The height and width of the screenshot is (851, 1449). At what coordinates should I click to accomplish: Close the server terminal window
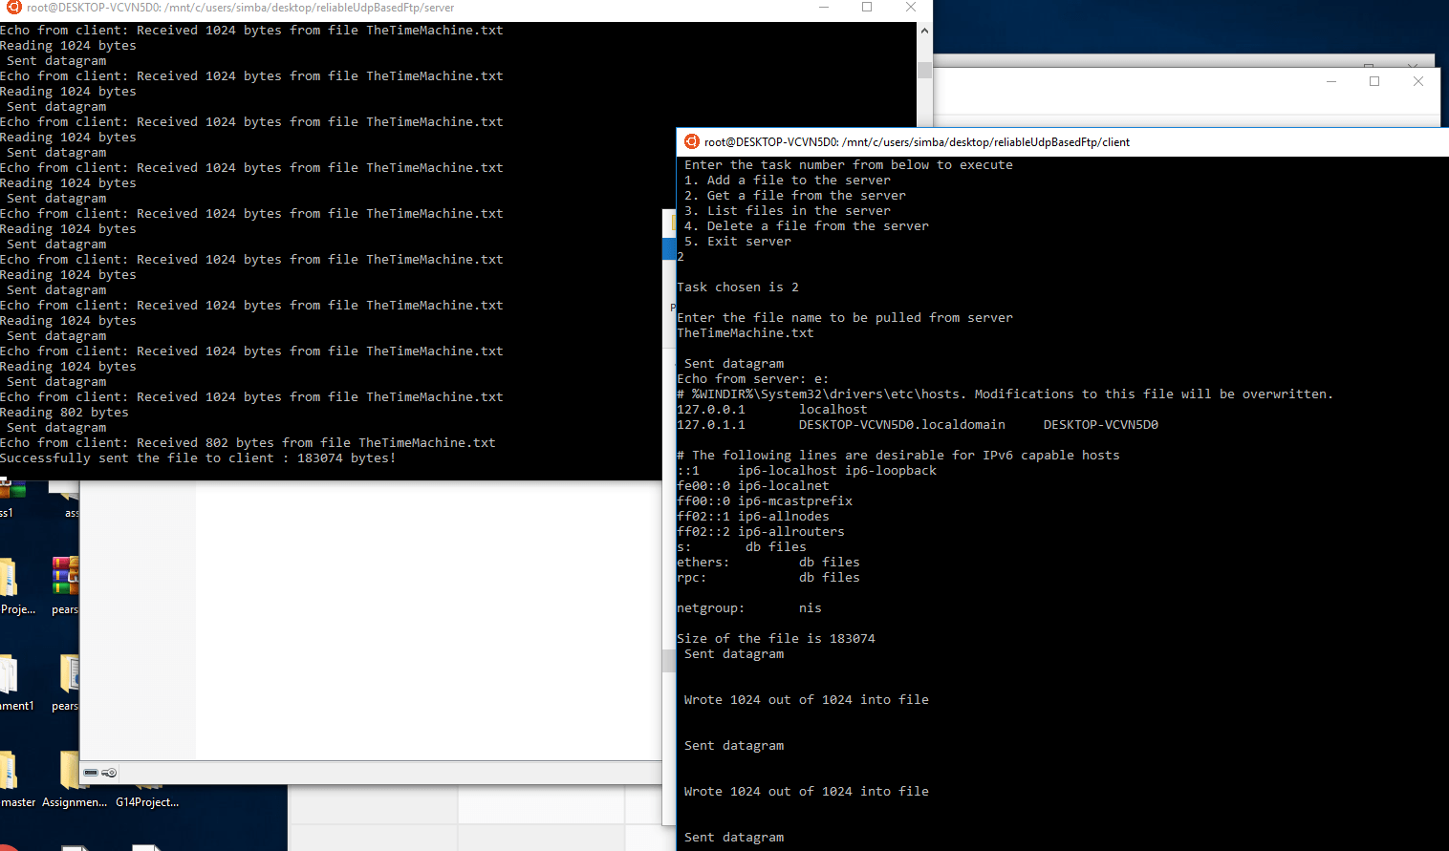[911, 8]
